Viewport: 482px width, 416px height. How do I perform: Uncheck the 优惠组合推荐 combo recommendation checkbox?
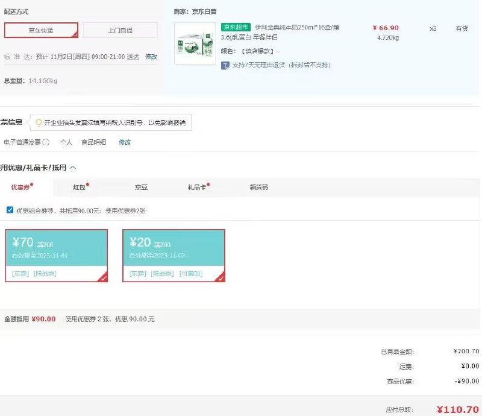coord(8,210)
